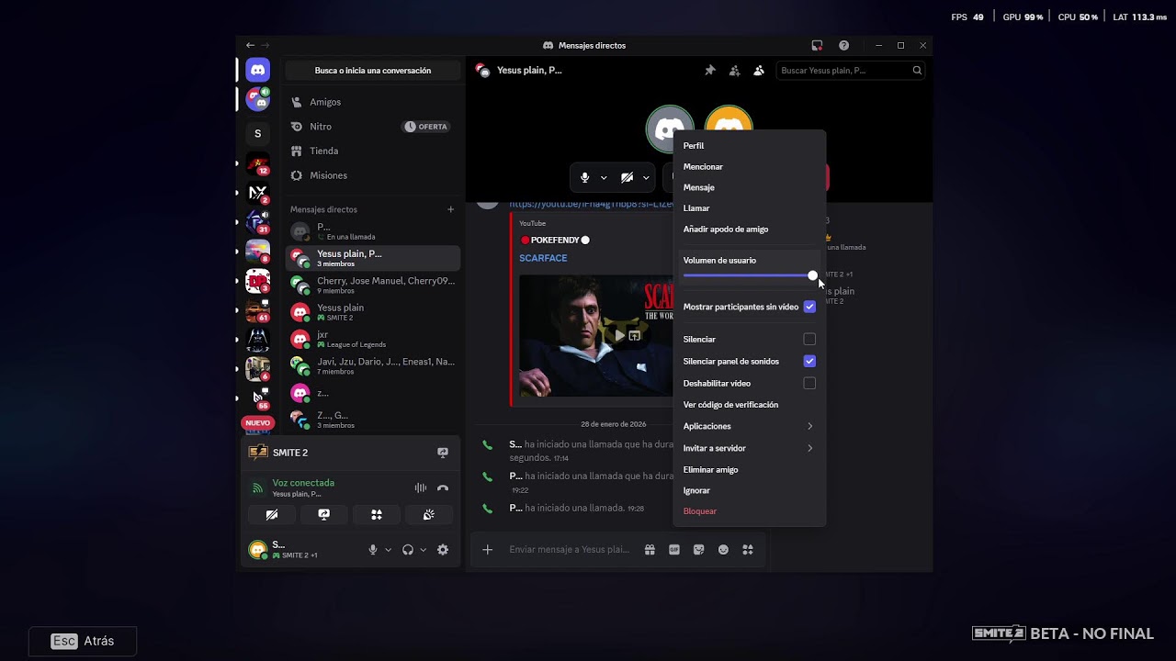Open input device options in user panel
1176x661 pixels.
(x=388, y=550)
